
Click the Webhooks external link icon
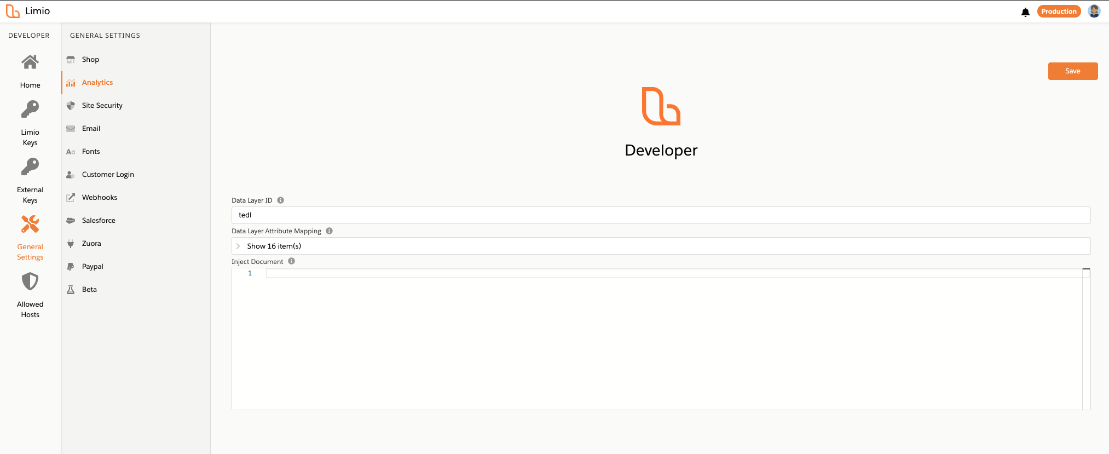71,198
